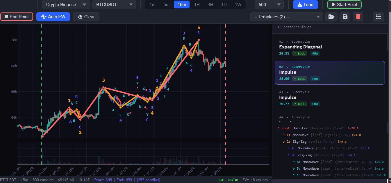Click the red trash delete icon
The height and width of the screenshot is (183, 391).
tap(358, 17)
